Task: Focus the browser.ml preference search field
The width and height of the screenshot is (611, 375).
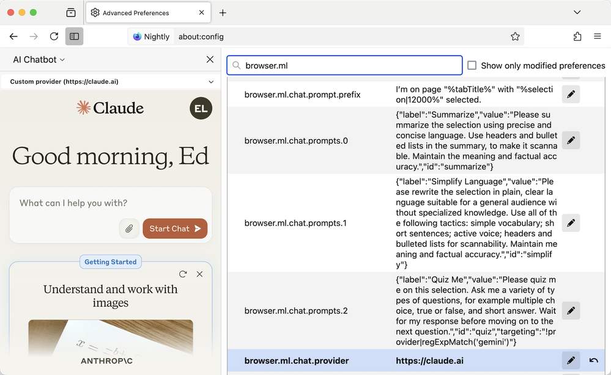Action: click(x=344, y=65)
